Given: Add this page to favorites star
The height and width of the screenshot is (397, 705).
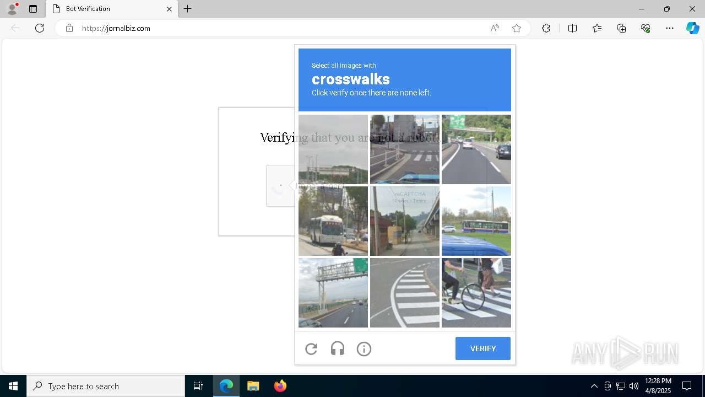Looking at the screenshot, I should tap(517, 28).
